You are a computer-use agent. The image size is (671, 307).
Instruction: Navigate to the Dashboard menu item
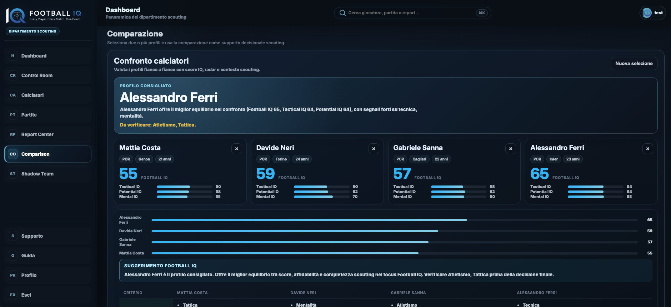tap(48, 56)
